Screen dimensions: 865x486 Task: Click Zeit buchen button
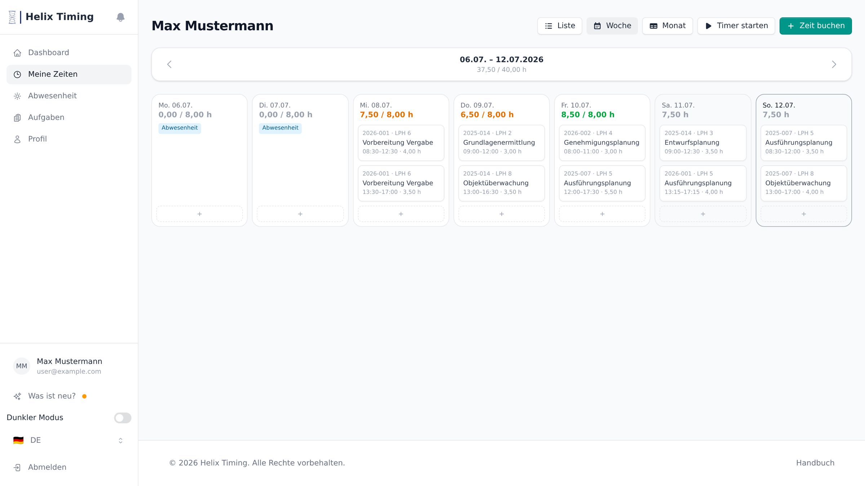click(x=816, y=26)
